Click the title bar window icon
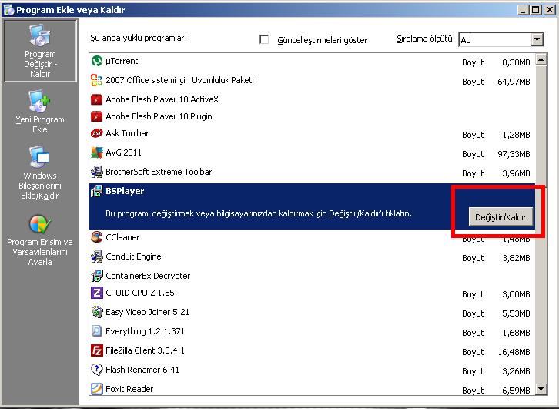Image resolution: width=559 pixels, height=409 pixels. pyautogui.click(x=8, y=9)
